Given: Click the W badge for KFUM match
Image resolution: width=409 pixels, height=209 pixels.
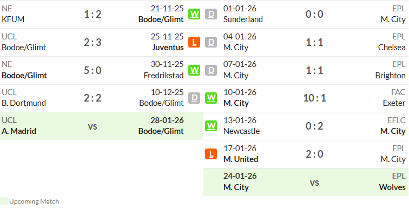Looking at the screenshot, I should click(194, 14).
